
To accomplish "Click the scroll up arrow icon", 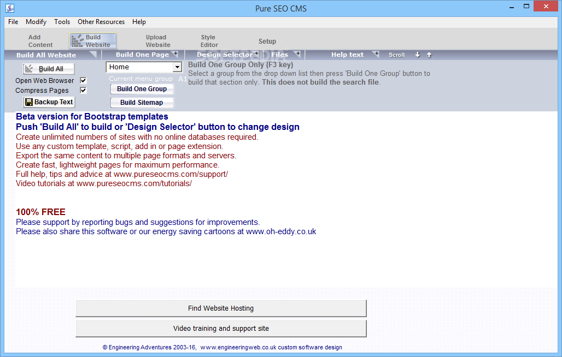I will 429,55.
